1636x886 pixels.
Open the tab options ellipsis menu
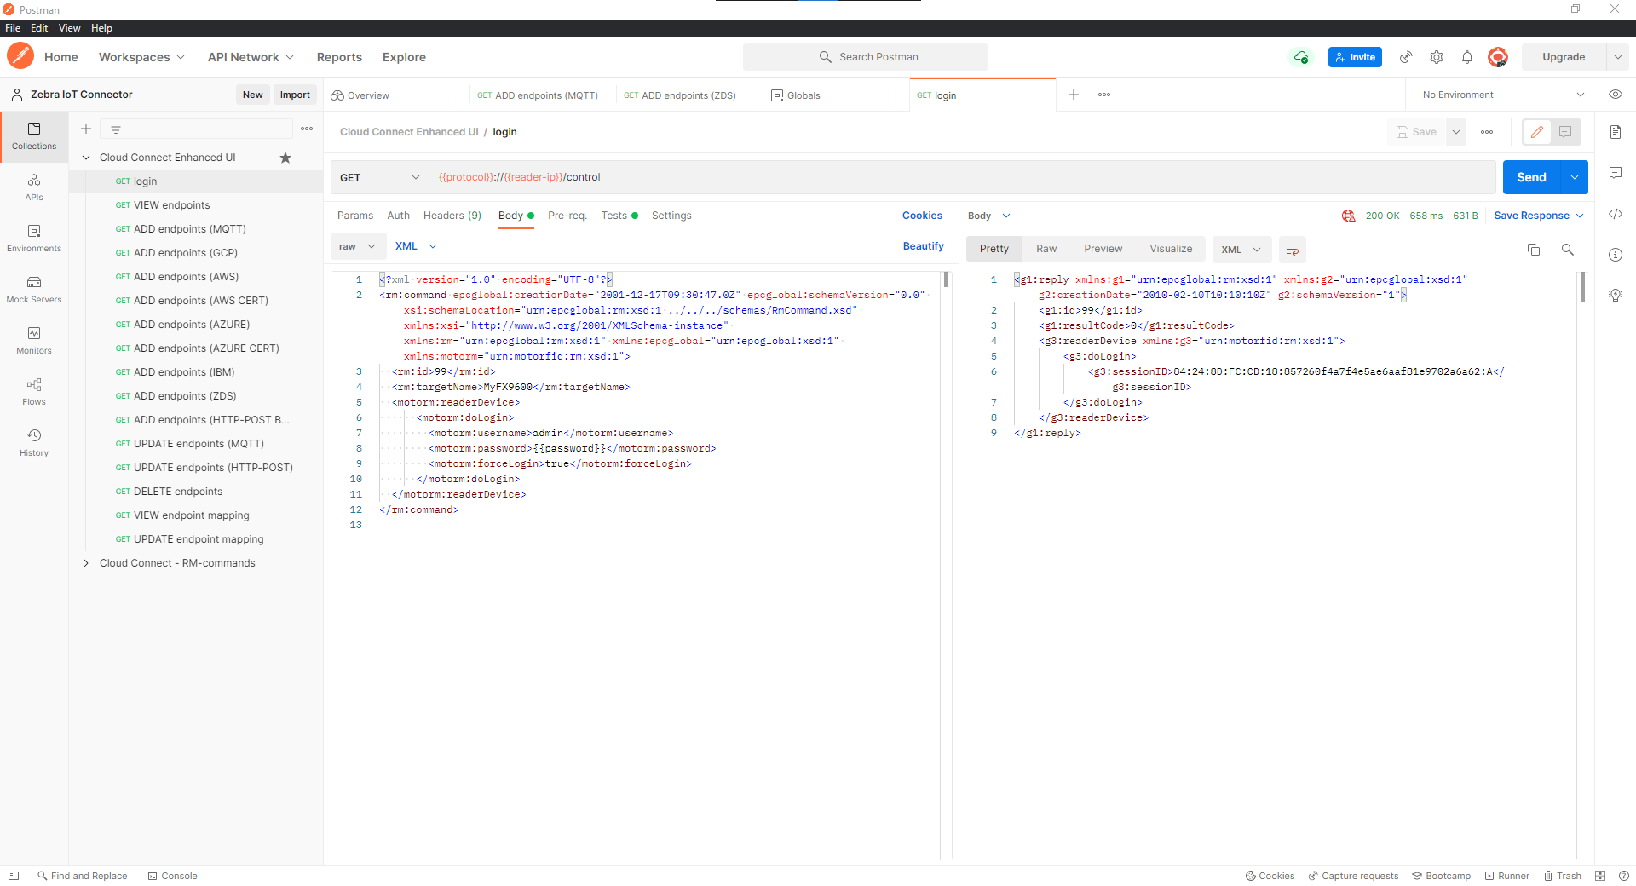coord(1104,95)
